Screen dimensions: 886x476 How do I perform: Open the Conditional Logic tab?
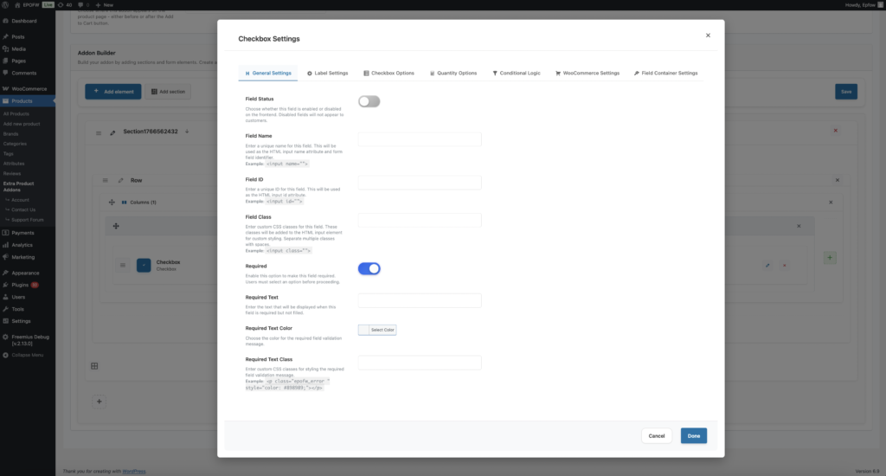[516, 73]
